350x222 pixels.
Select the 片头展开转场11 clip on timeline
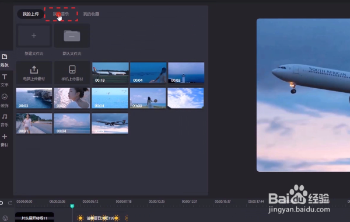tap(34, 217)
